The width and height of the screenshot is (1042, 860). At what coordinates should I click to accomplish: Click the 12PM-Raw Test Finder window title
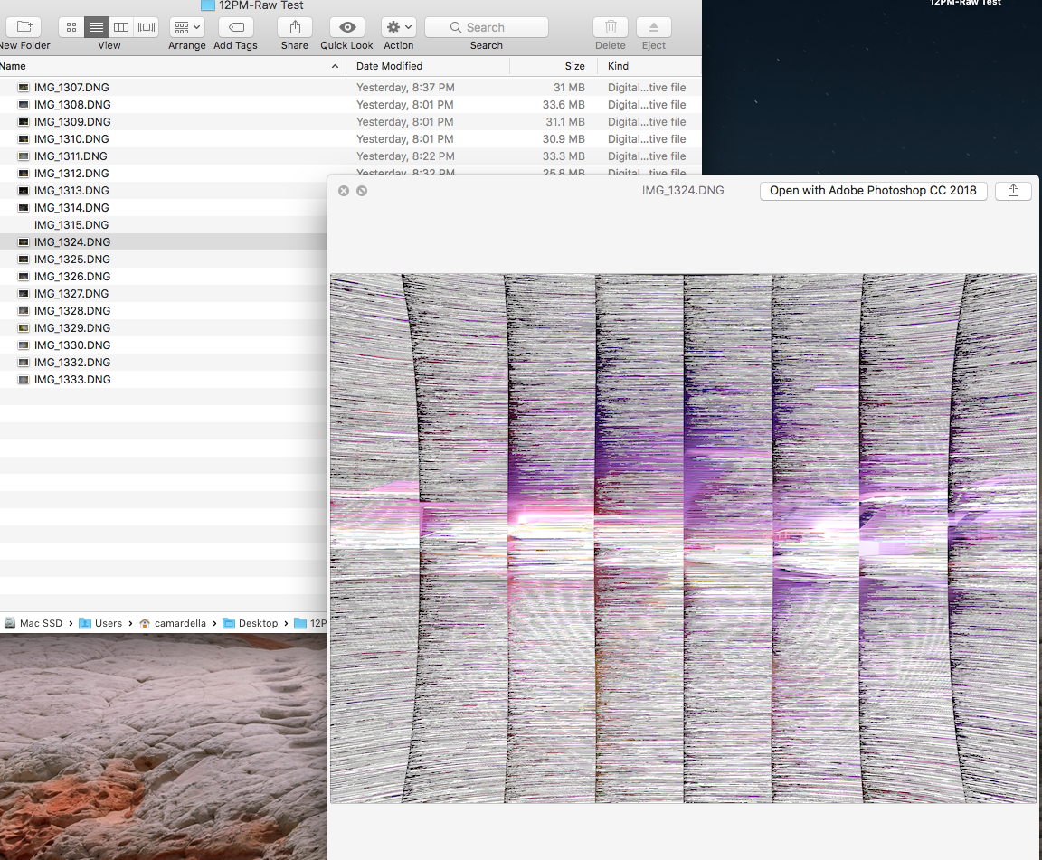pyautogui.click(x=261, y=5)
